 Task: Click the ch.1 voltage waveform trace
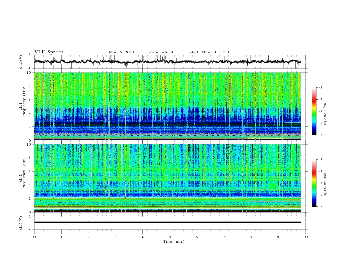pos(167,62)
